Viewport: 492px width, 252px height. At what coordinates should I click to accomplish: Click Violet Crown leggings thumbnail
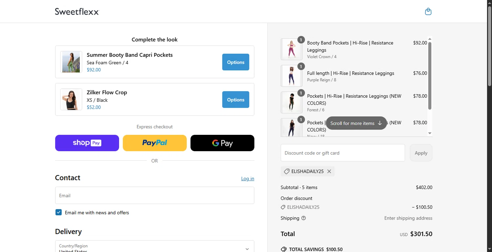tap(291, 49)
